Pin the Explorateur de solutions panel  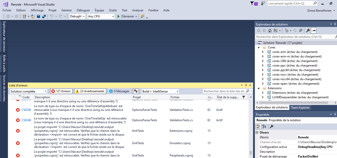[x=335, y=24]
